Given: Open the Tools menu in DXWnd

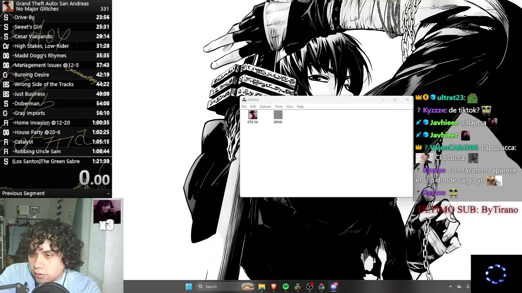Looking at the screenshot, I should point(279,107).
